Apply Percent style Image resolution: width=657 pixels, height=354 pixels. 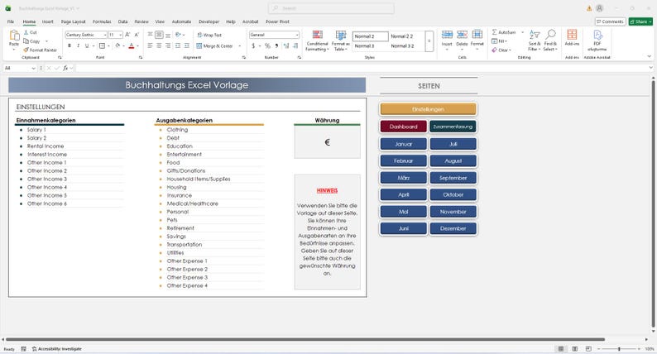click(267, 46)
